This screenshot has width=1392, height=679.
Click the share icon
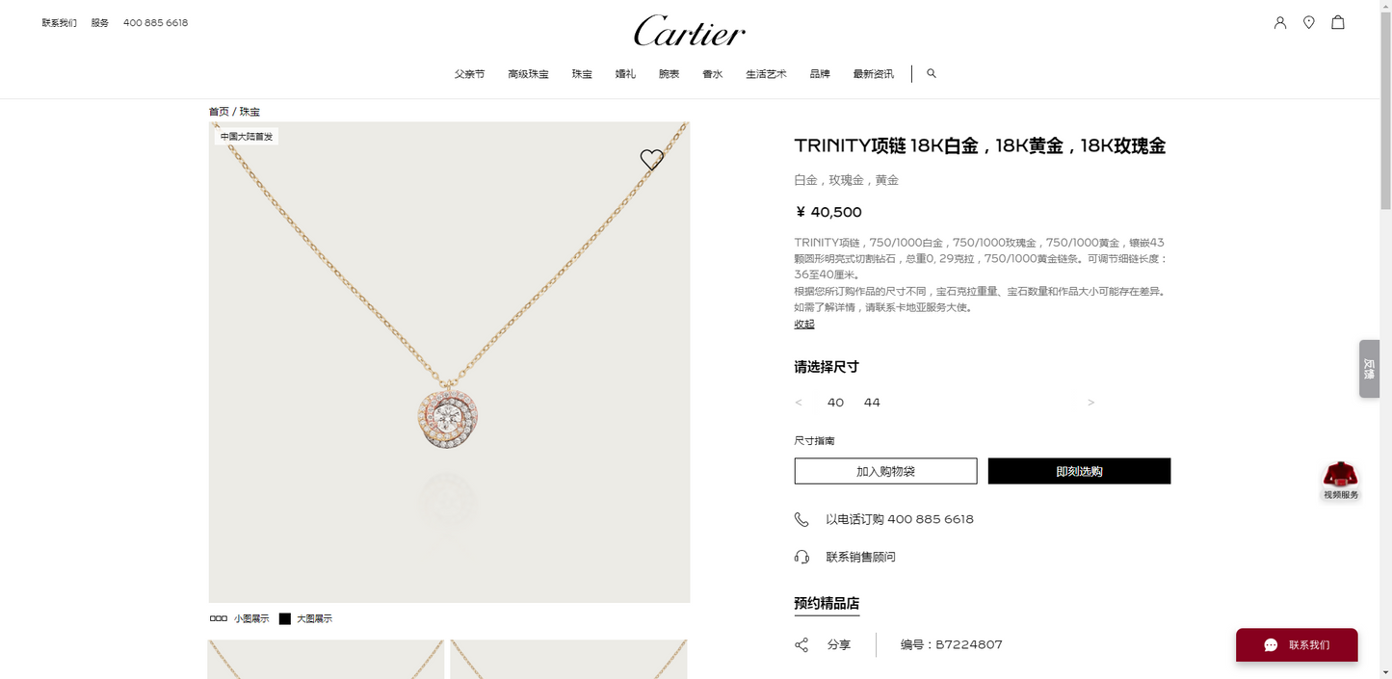[x=801, y=644]
